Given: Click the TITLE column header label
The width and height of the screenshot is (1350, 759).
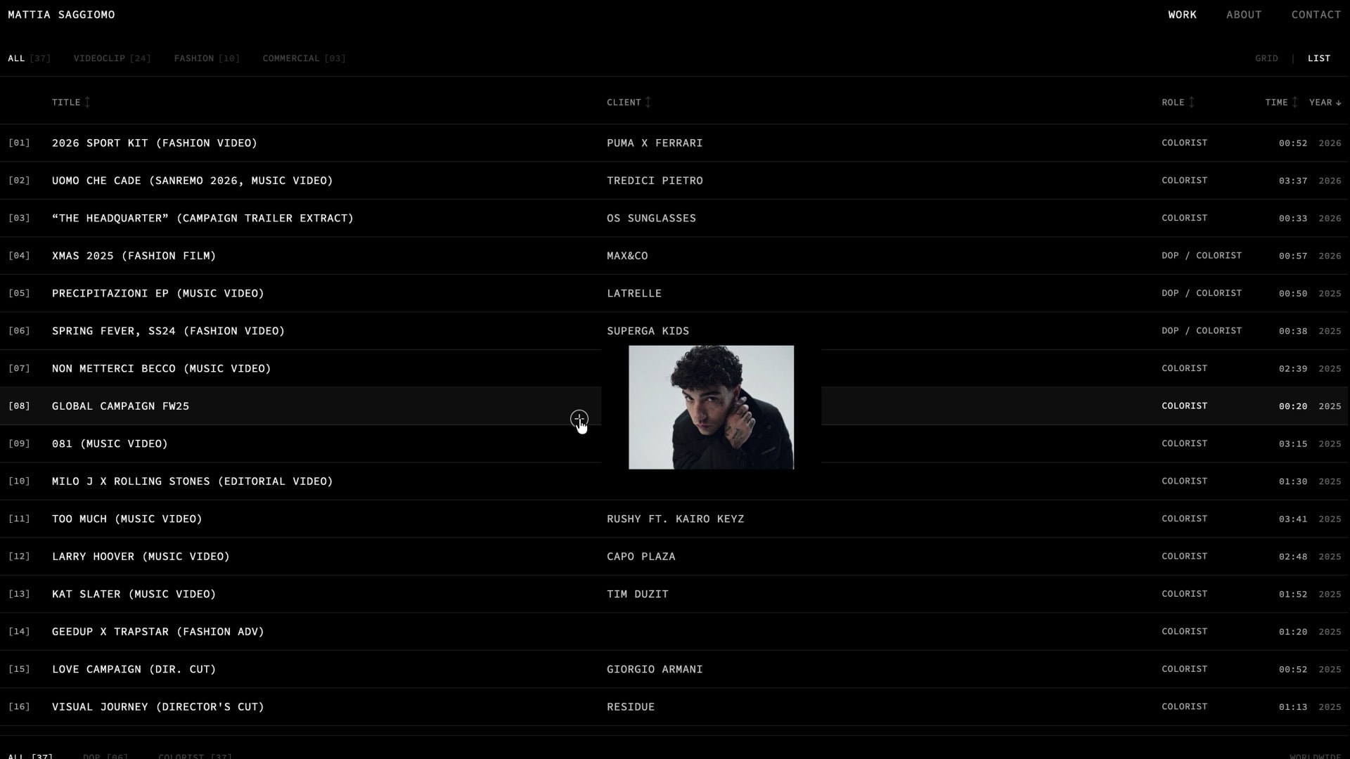Looking at the screenshot, I should click(x=66, y=103).
